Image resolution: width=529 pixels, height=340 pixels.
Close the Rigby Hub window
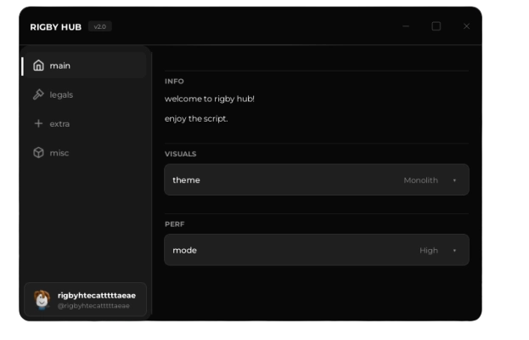click(x=466, y=26)
